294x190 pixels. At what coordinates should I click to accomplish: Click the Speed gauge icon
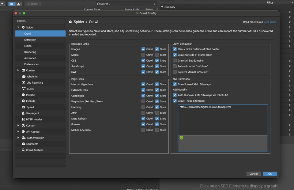(24, 107)
